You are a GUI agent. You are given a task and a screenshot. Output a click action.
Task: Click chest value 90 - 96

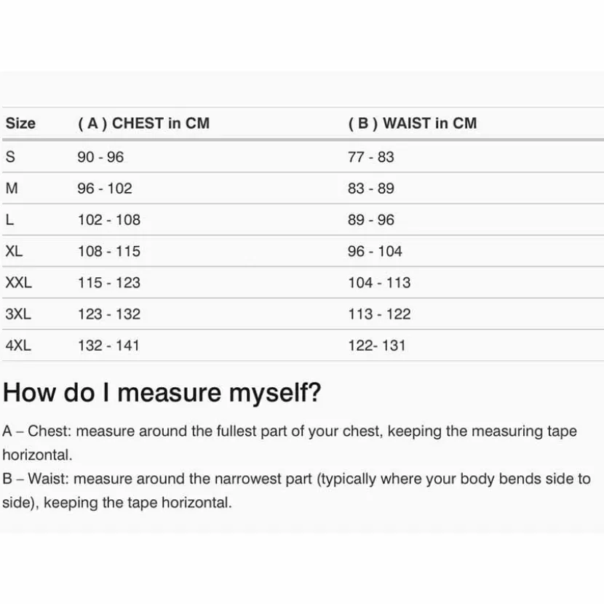tap(100, 156)
